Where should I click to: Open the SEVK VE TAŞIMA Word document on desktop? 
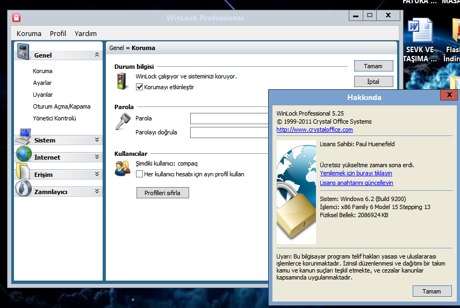point(420,40)
